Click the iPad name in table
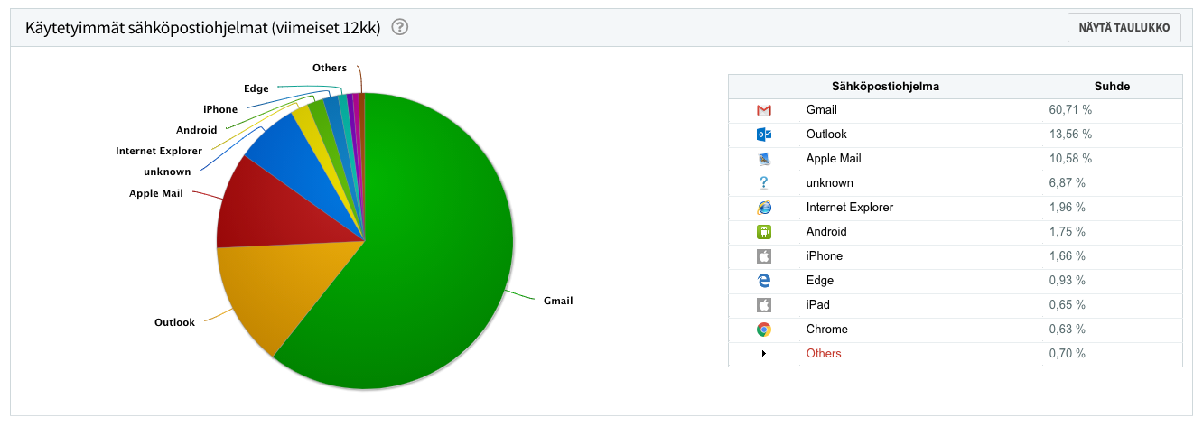The width and height of the screenshot is (1203, 427). 818,305
